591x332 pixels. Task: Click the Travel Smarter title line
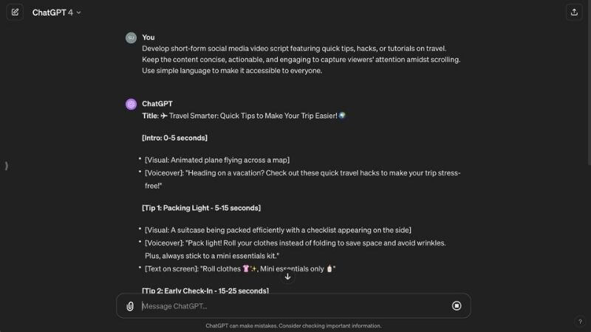click(244, 116)
